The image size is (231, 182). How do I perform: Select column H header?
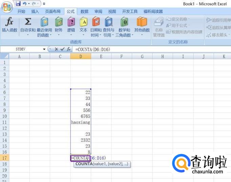point(163,57)
